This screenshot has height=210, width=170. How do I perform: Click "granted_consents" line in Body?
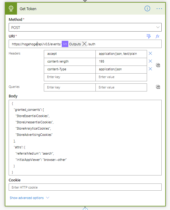click(29, 110)
